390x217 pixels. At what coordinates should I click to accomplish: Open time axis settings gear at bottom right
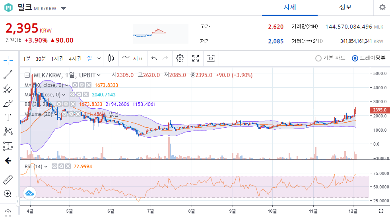(x=381, y=211)
